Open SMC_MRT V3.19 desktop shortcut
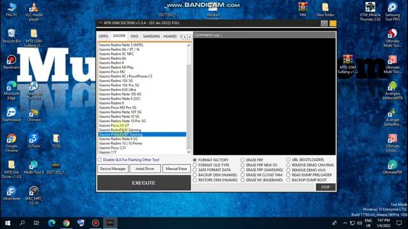 [34, 195]
